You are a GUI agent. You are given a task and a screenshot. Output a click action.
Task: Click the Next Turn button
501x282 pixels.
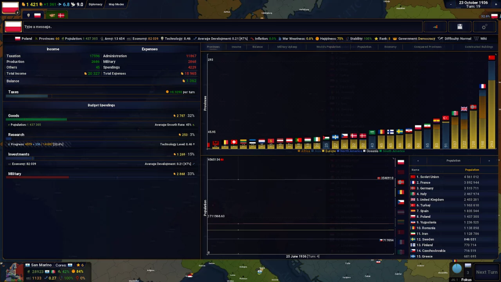tap(487, 272)
